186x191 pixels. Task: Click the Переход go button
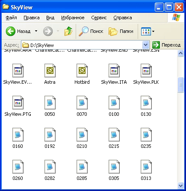[166, 45]
